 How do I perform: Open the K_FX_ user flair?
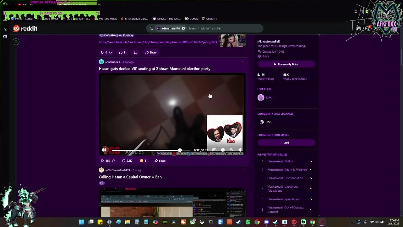[x=265, y=98]
